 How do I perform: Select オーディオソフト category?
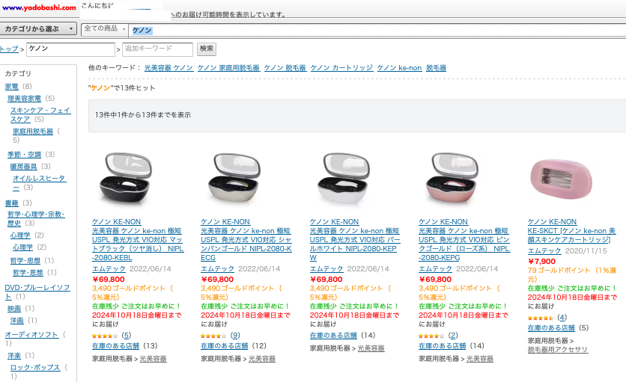31,335
